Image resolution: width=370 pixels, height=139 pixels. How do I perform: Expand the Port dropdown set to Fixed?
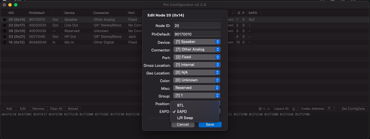(x=197, y=57)
